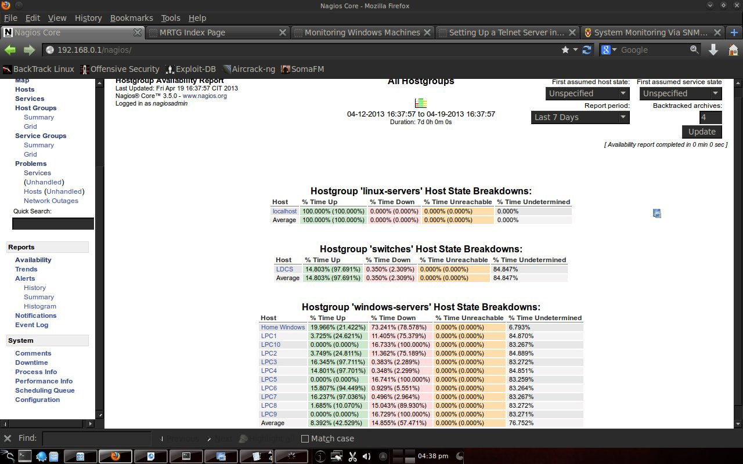Image resolution: width=743 pixels, height=464 pixels.
Task: Click the Quick Search input field
Action: coord(53,223)
